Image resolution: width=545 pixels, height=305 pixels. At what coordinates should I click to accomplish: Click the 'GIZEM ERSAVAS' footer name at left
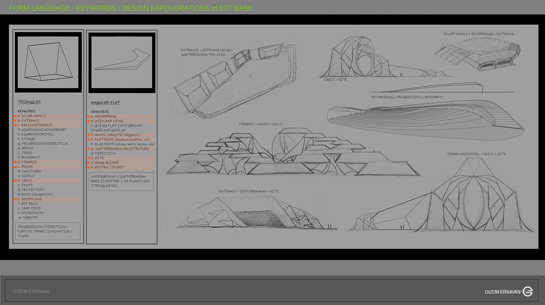click(31, 291)
